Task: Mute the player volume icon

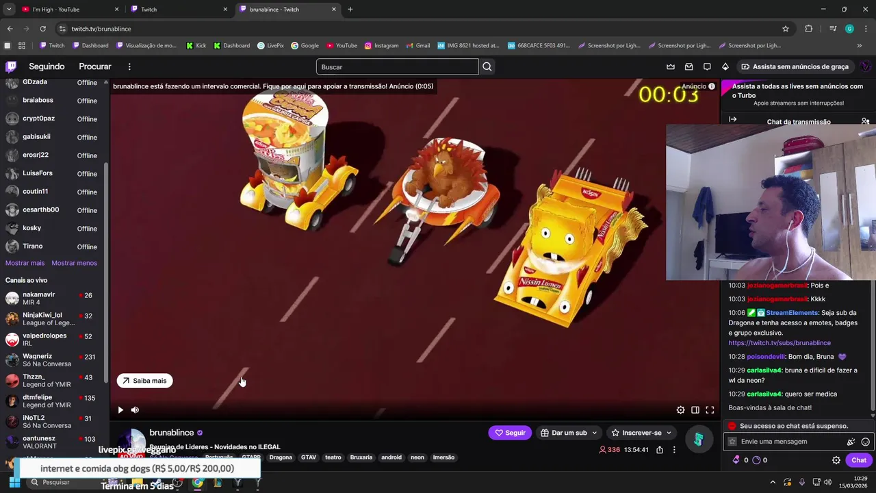Action: click(x=135, y=410)
